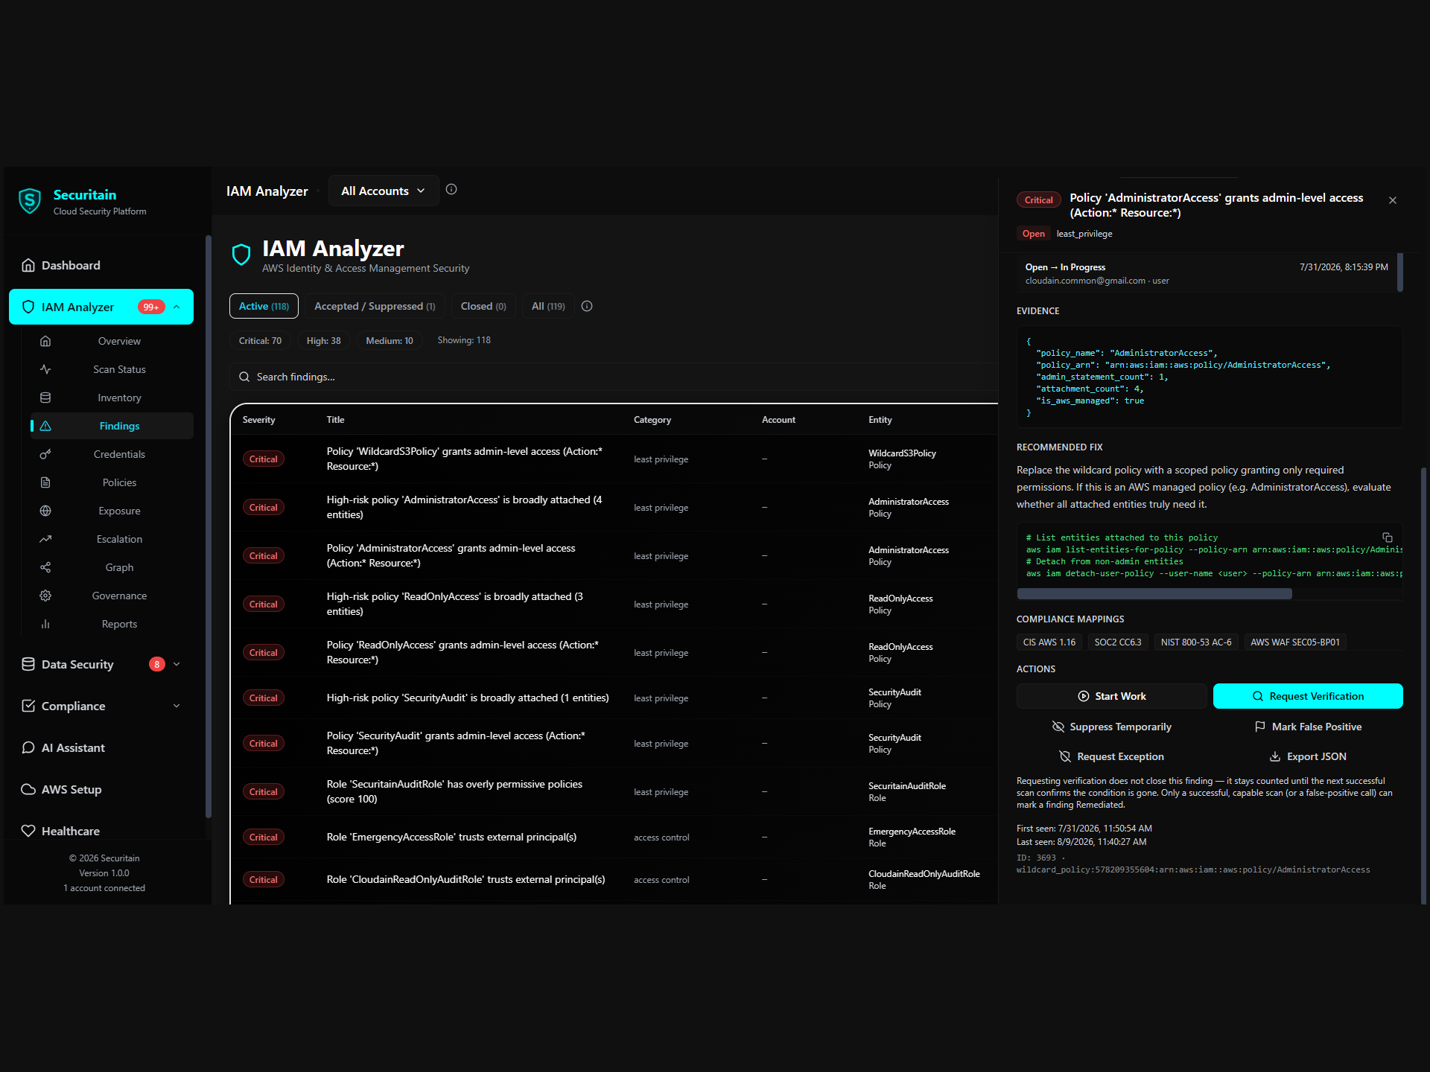
Task: Filter by Medium: 10 chip
Action: tap(390, 341)
